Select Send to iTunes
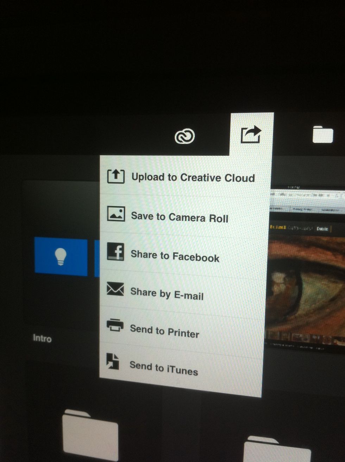 click(x=163, y=370)
